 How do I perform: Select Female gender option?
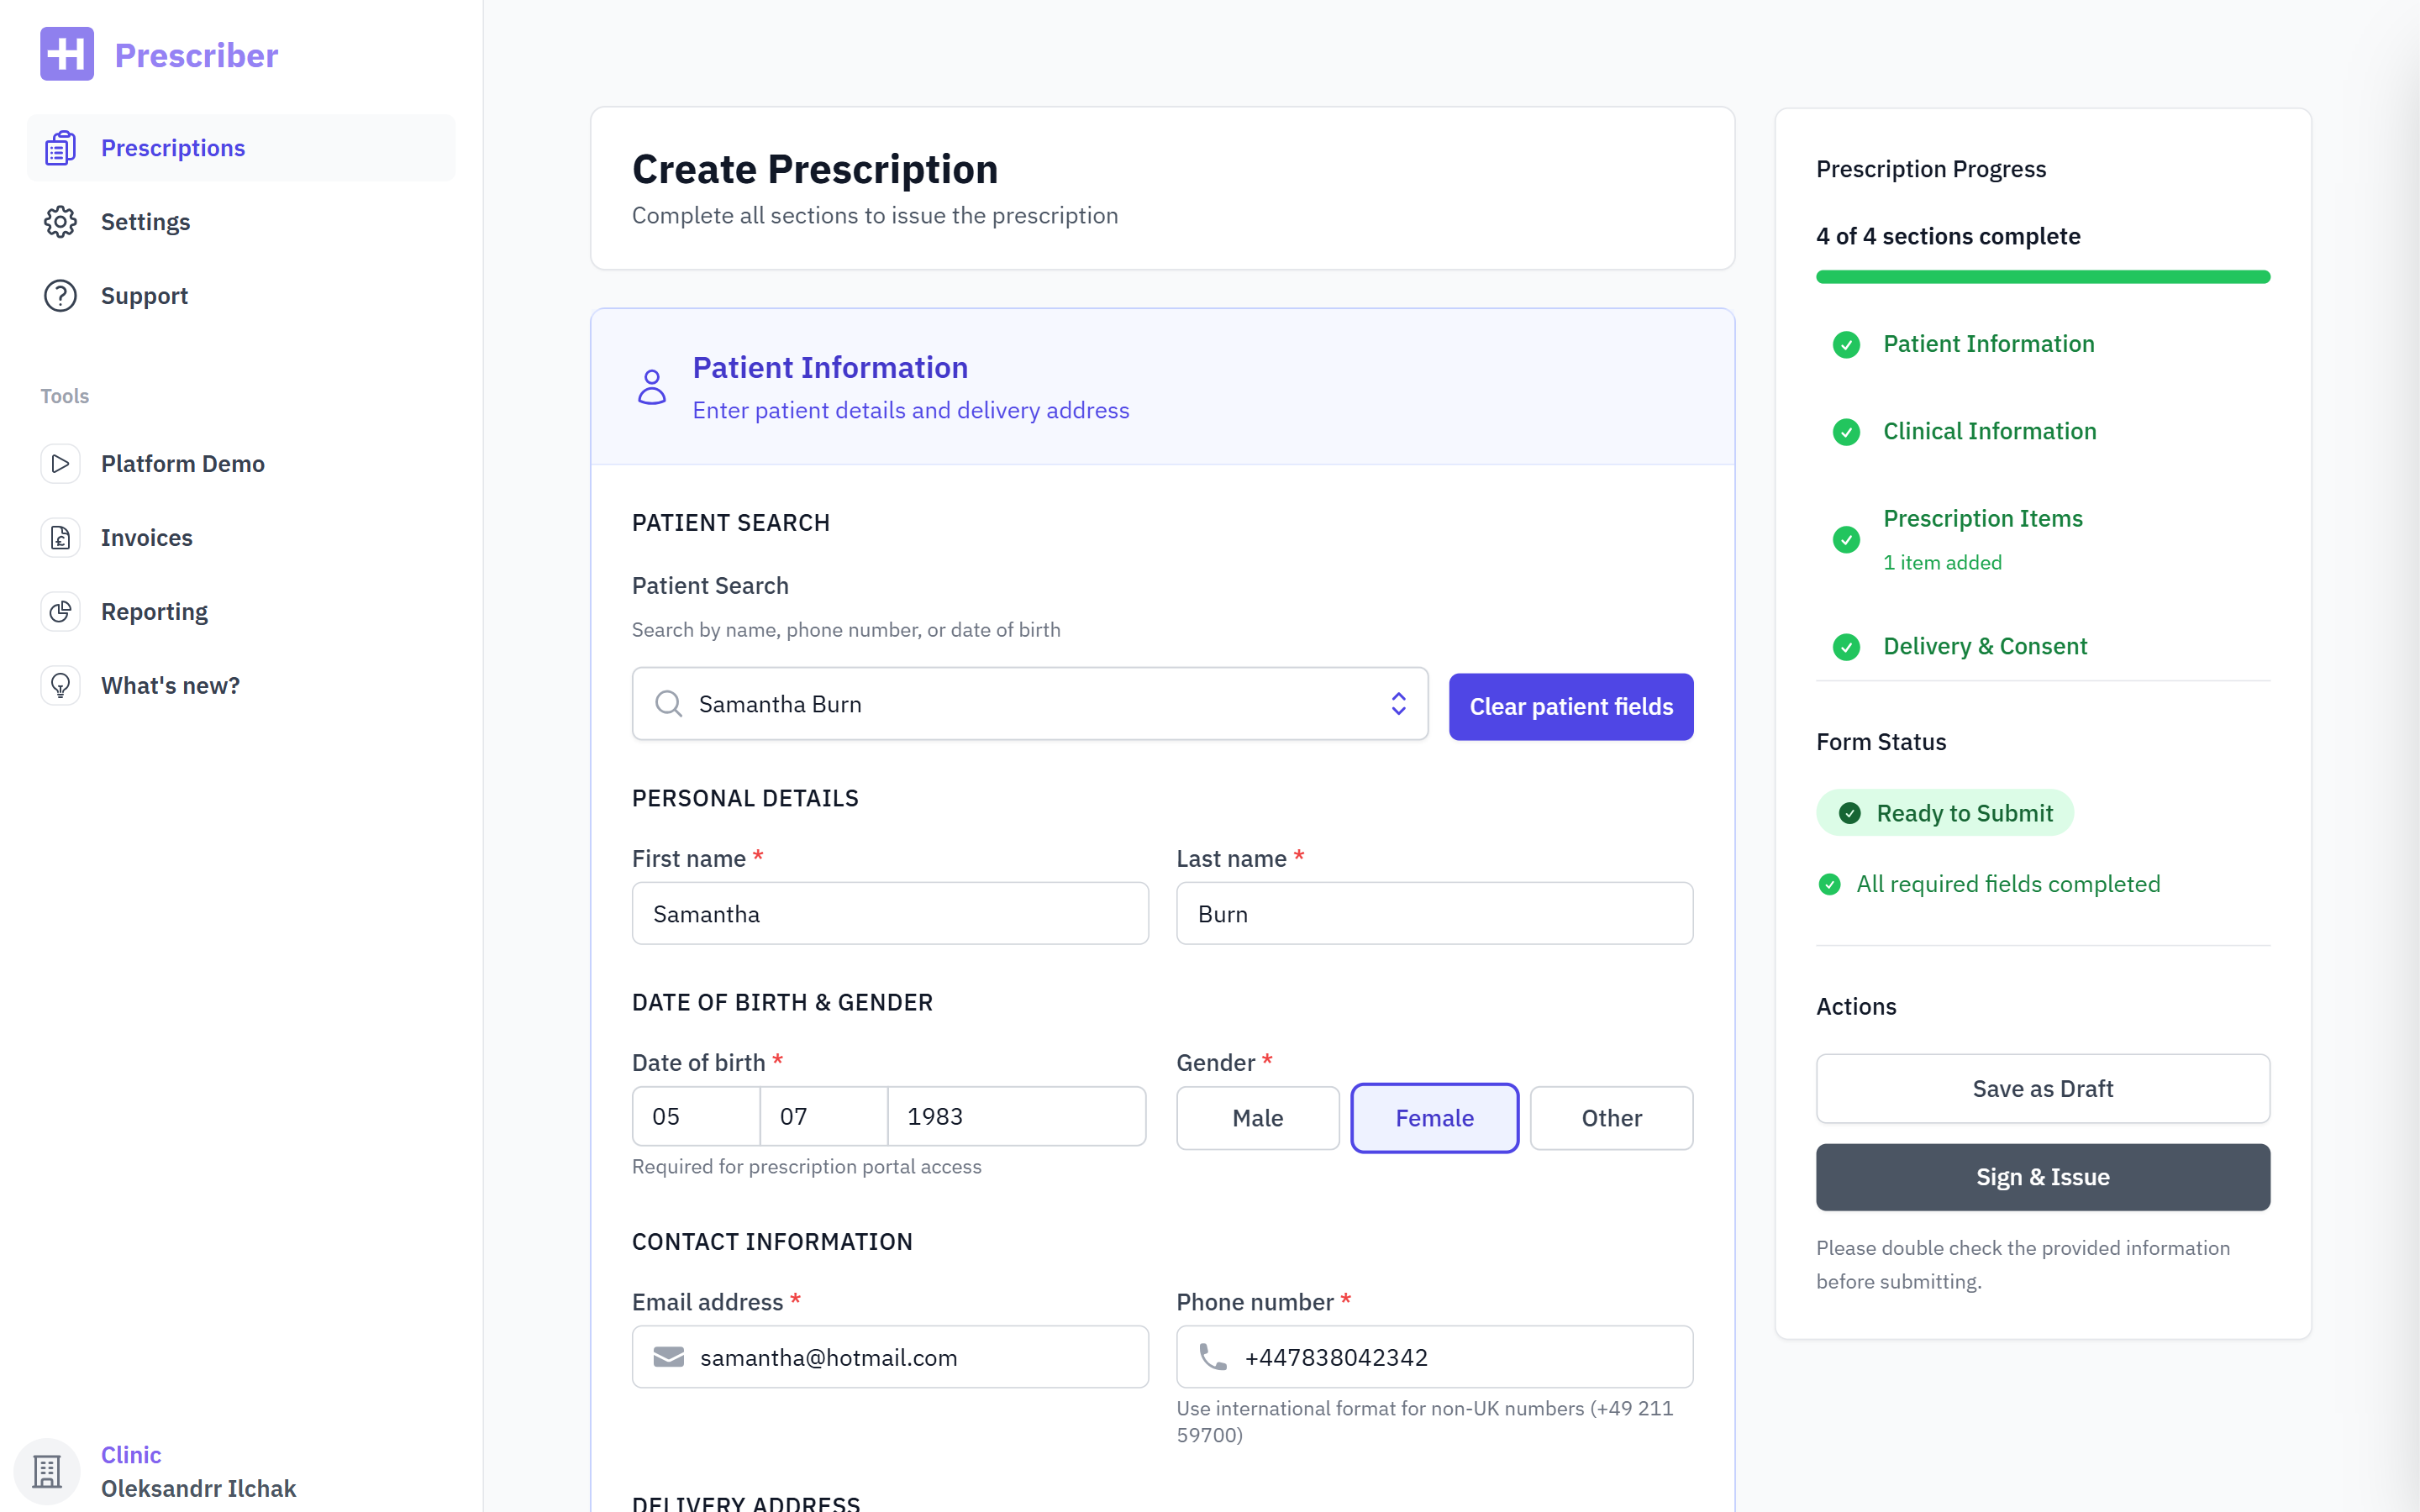(x=1434, y=1118)
